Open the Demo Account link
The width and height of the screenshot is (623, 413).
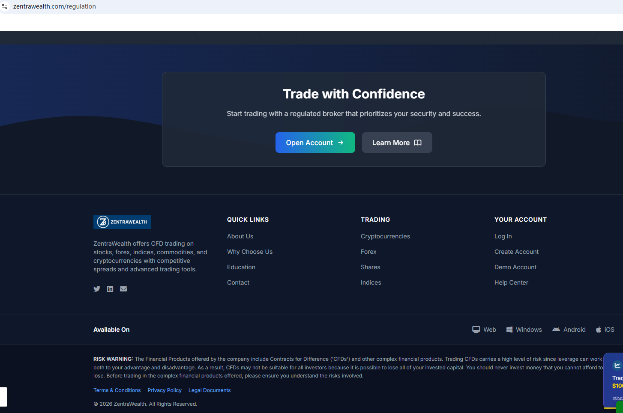pos(515,267)
